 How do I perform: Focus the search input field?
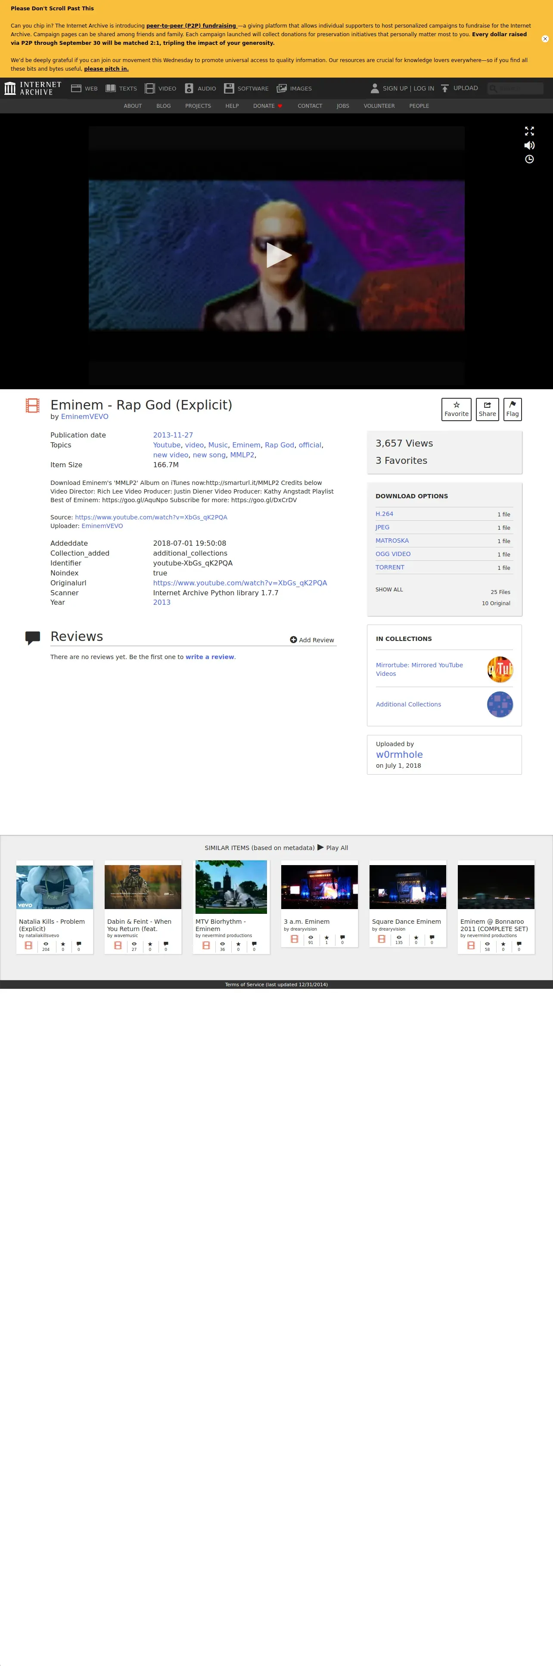pyautogui.click(x=516, y=88)
